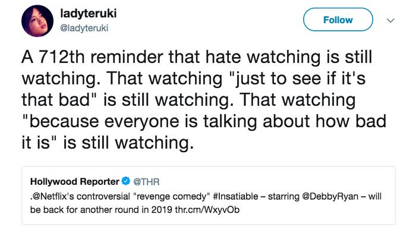Click the bold ladyteruki display name
Viewport: 416px width, 233px height.
pos(89,14)
